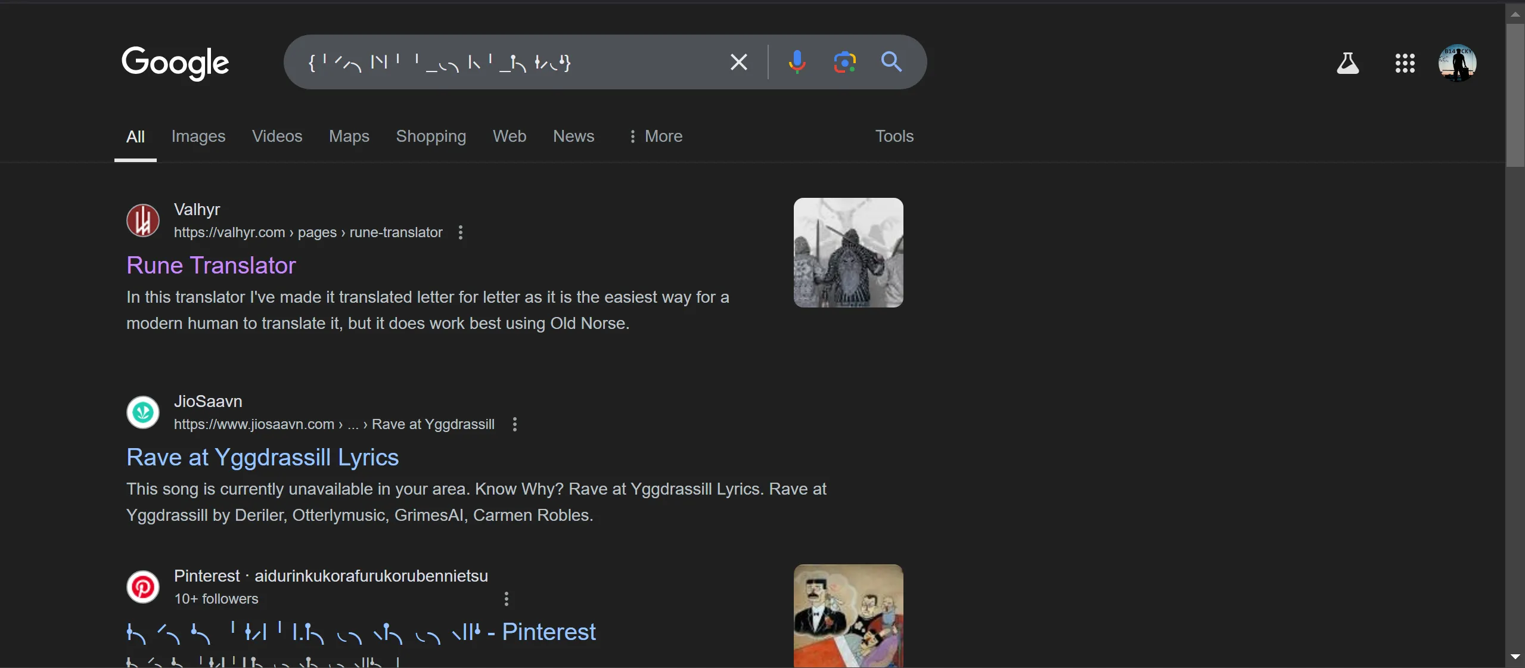The width and height of the screenshot is (1525, 668).
Task: Click the magnifying glass search button
Action: click(891, 62)
